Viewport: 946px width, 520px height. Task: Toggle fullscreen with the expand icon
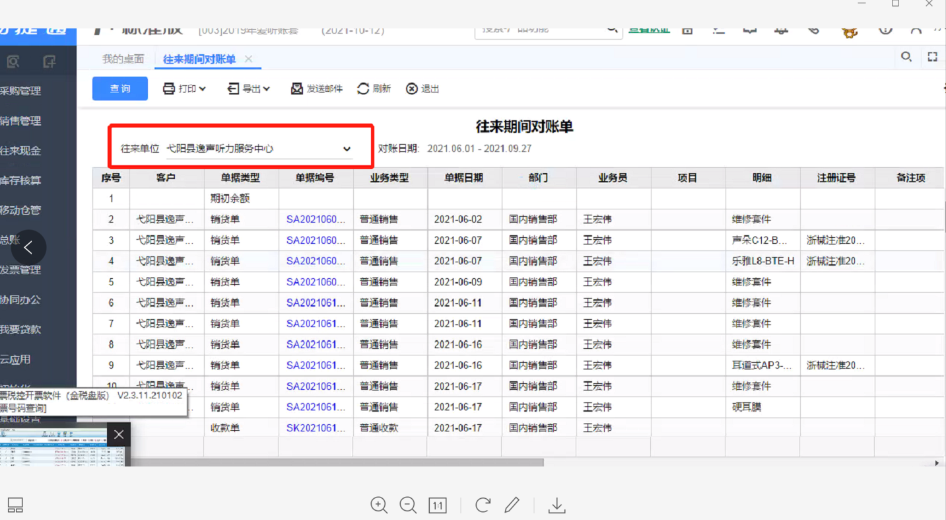point(932,57)
